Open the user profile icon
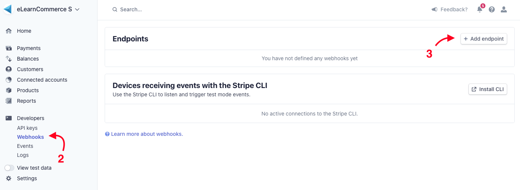 tap(504, 9)
